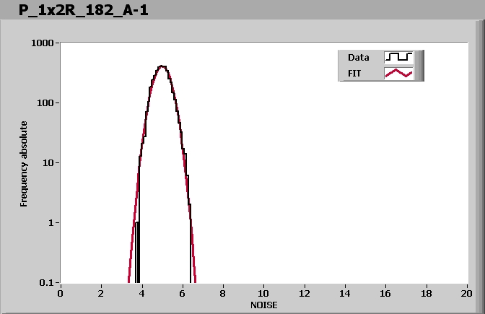Click the NOISE x-axis label

pos(264,305)
